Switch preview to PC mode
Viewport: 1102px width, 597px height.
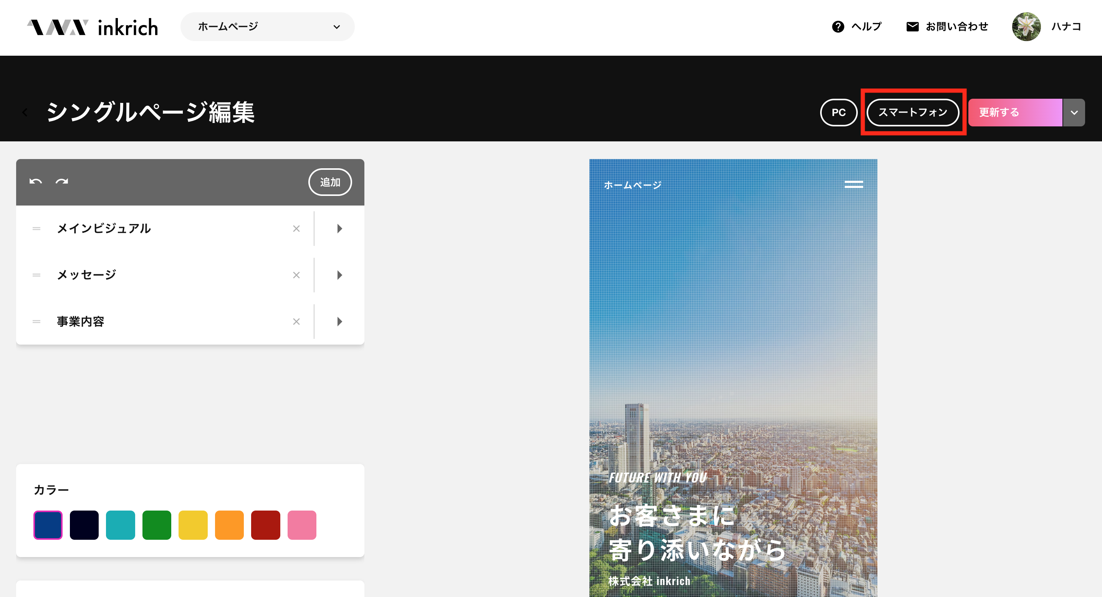839,113
